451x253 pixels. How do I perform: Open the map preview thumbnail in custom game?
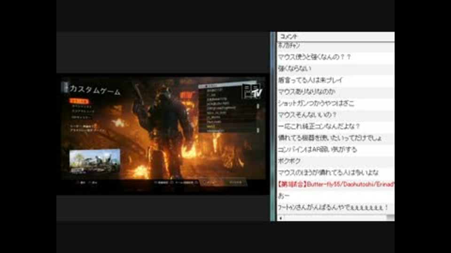(x=95, y=161)
